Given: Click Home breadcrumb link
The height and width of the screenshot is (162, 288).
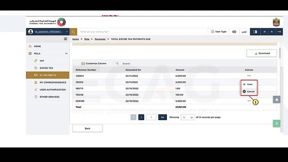Looking at the screenshot, I should [76, 39].
